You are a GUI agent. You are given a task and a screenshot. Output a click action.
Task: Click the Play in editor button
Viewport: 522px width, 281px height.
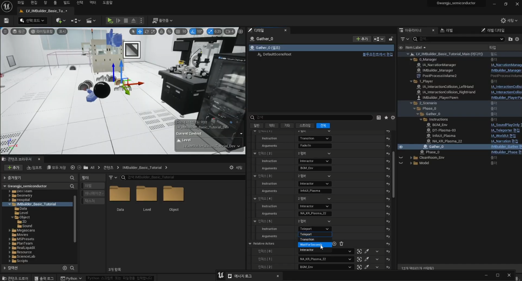point(110,20)
